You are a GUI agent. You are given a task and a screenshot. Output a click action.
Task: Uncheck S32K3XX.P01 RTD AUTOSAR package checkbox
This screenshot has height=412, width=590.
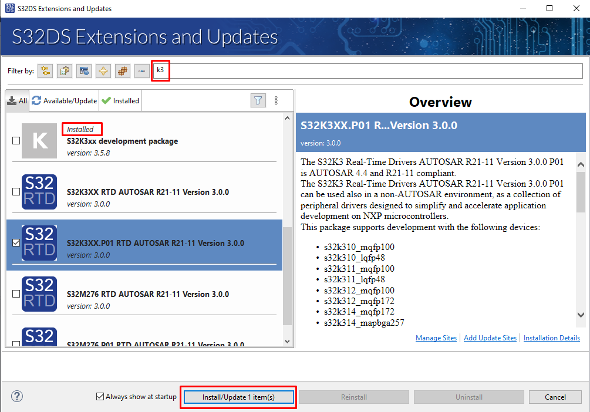(16, 243)
